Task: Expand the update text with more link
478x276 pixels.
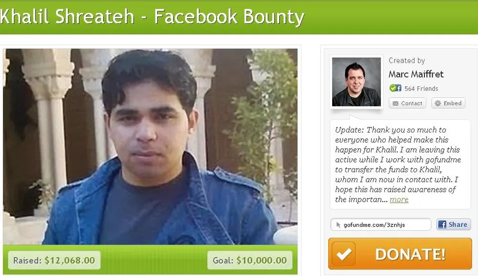Action: (x=399, y=199)
